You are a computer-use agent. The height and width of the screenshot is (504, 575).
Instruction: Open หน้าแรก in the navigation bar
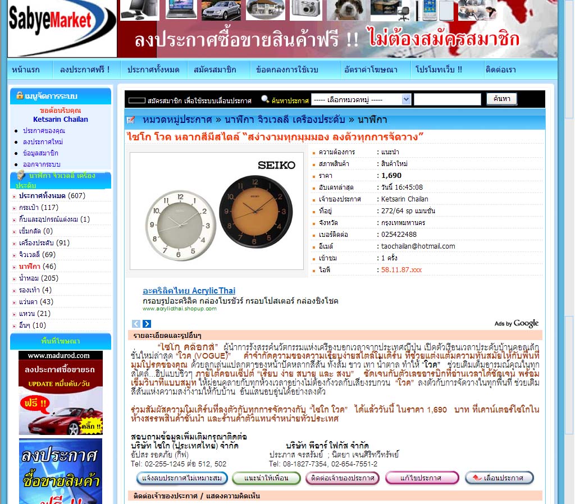tap(26, 70)
